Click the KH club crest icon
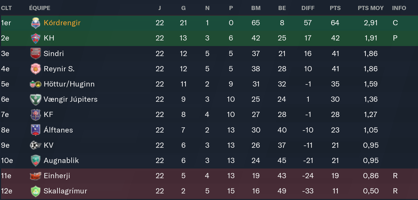This screenshot has height=200, width=418. click(x=36, y=38)
